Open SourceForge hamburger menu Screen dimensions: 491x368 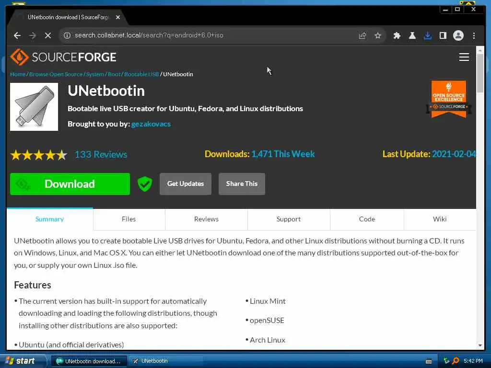464,57
